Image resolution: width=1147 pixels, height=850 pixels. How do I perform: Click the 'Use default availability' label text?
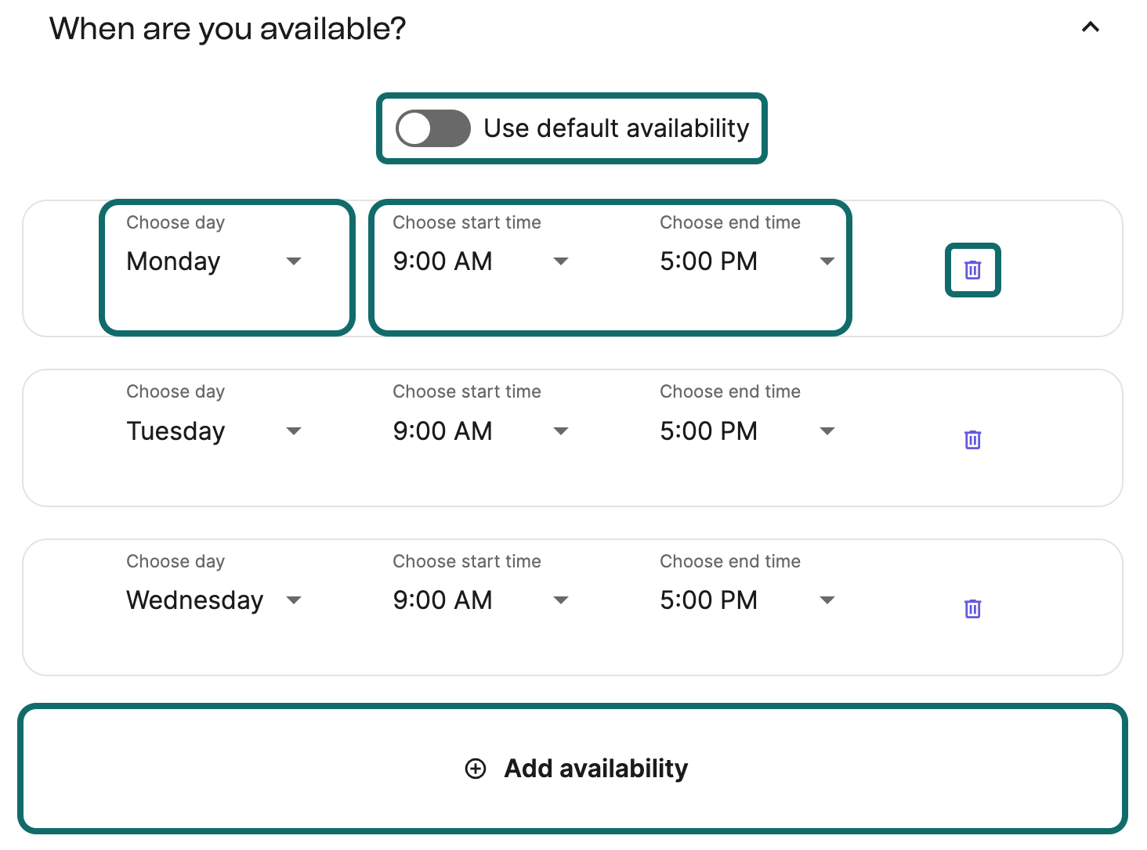[616, 128]
